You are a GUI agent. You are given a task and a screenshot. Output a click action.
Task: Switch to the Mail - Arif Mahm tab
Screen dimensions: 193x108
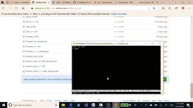[62, 2]
